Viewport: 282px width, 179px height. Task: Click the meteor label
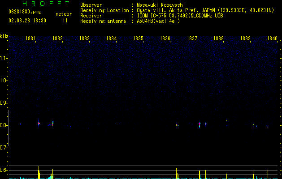pyautogui.click(x=64, y=14)
